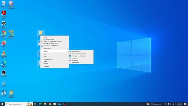Screen dimensions: 188x106
Task: Open the Firefox desktop shortcut
Action: (4, 44)
